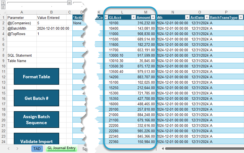
Task: Show outline level 1 grouping
Action: pos(3,3)
